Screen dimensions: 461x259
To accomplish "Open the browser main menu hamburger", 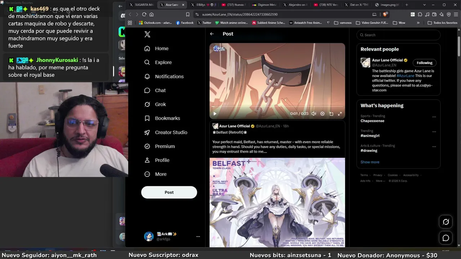I will click(x=456, y=14).
